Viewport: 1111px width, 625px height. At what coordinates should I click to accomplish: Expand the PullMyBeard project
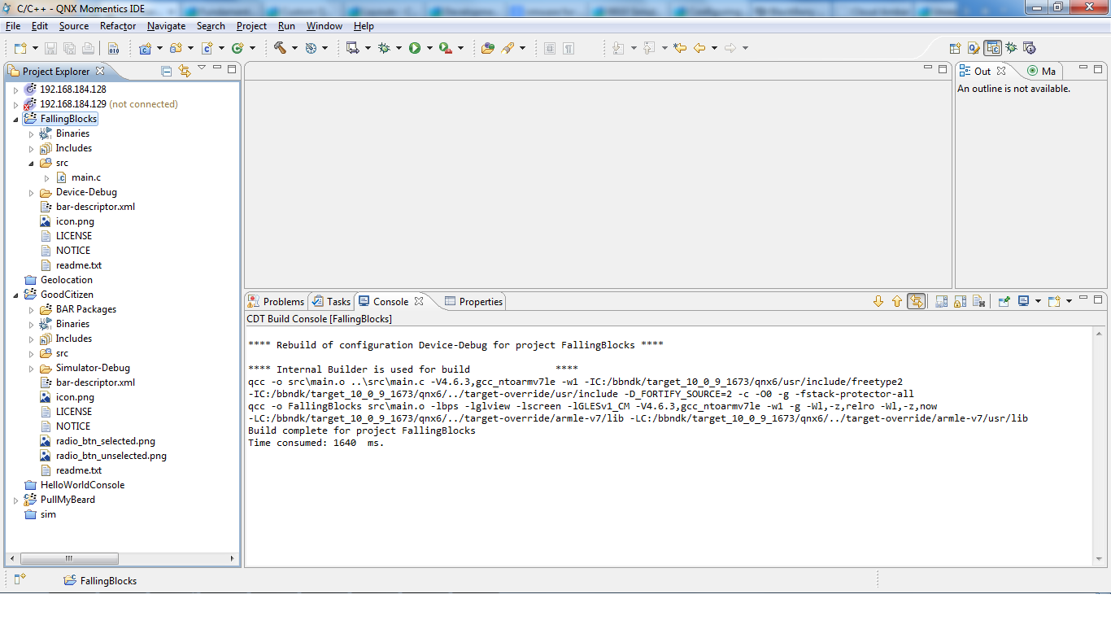pos(15,500)
